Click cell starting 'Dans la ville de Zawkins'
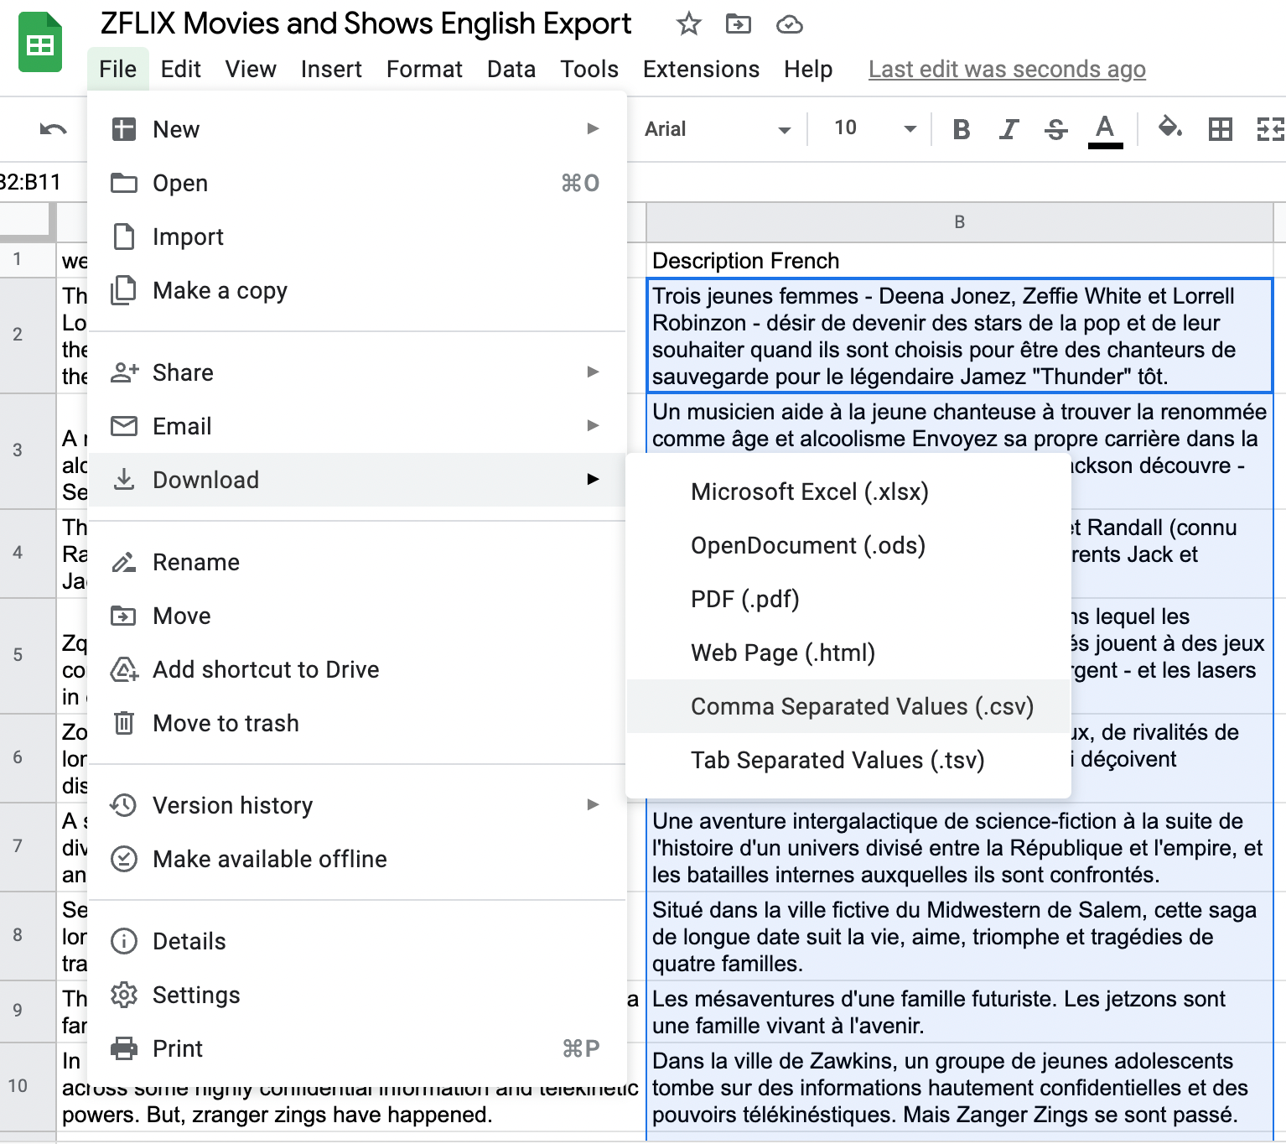Screen dimensions: 1286x1144 [x=960, y=1087]
